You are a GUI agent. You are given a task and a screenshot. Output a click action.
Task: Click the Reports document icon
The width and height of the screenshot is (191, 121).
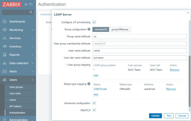pyautogui.click(x=4, y=55)
